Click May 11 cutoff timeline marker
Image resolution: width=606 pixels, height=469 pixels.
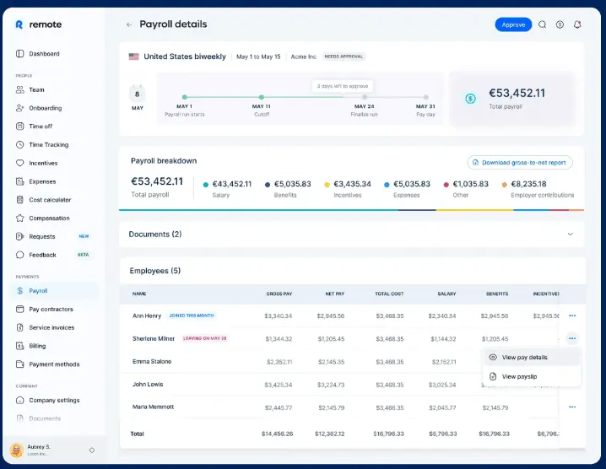262,97
